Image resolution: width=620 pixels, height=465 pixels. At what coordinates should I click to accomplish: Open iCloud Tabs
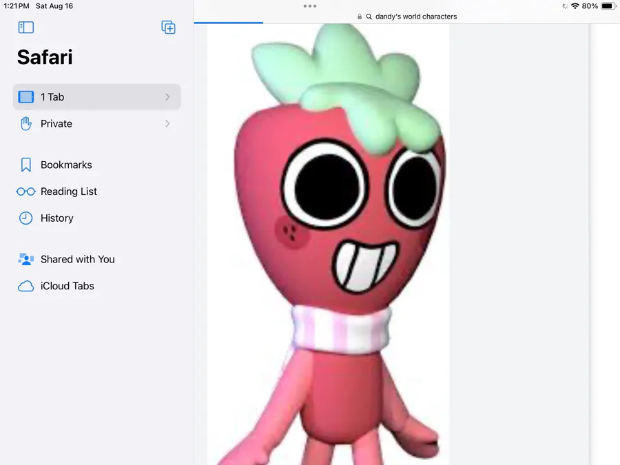tap(97, 286)
